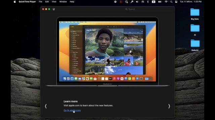Screen dimensions: 215x120
Task: Open the key icon in the menu bar
Action: click(132, 2)
